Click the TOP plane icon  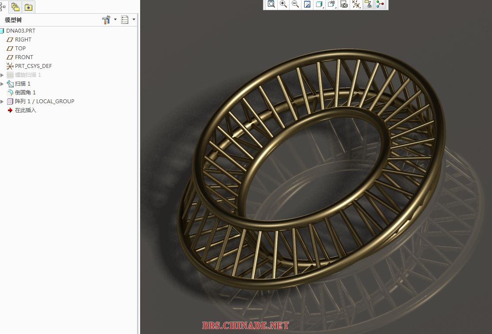[10, 48]
